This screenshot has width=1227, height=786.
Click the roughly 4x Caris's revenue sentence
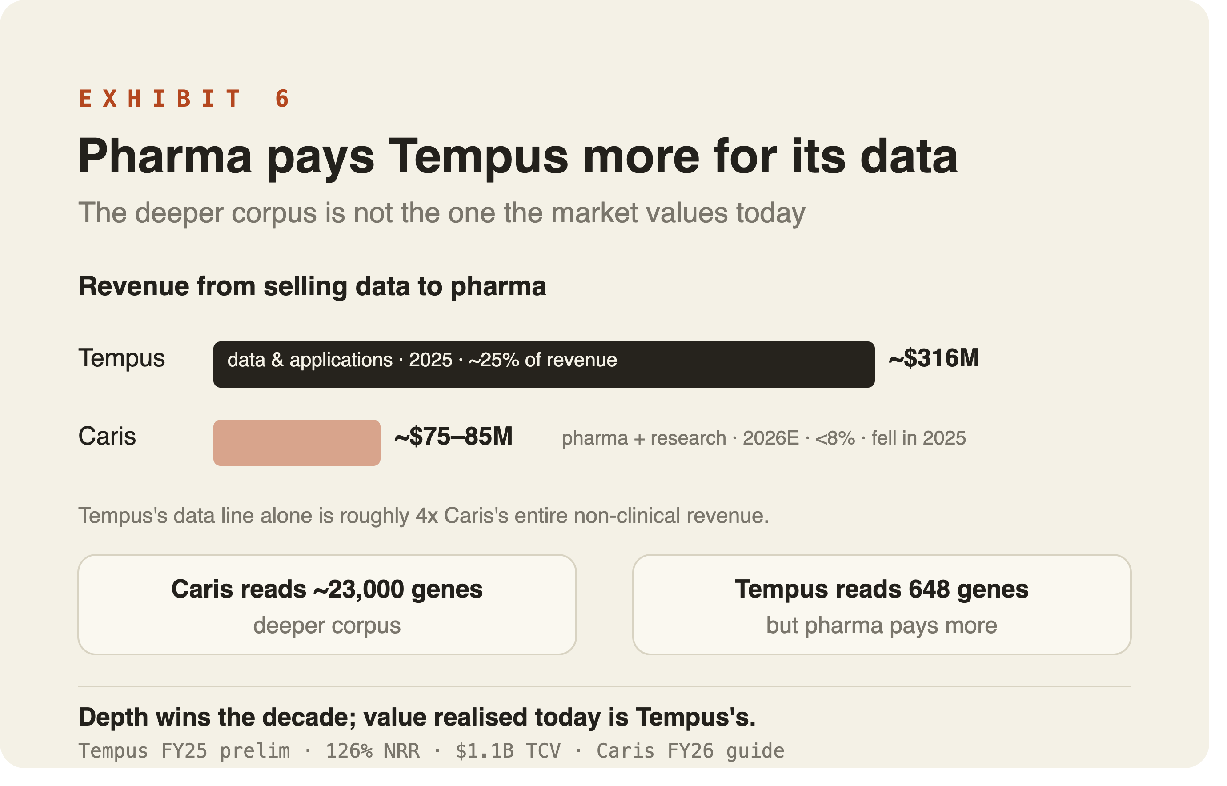tap(424, 516)
